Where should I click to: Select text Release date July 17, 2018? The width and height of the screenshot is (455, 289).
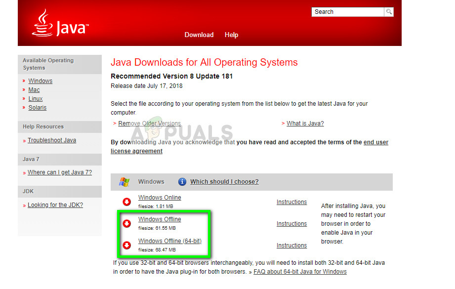(147, 86)
